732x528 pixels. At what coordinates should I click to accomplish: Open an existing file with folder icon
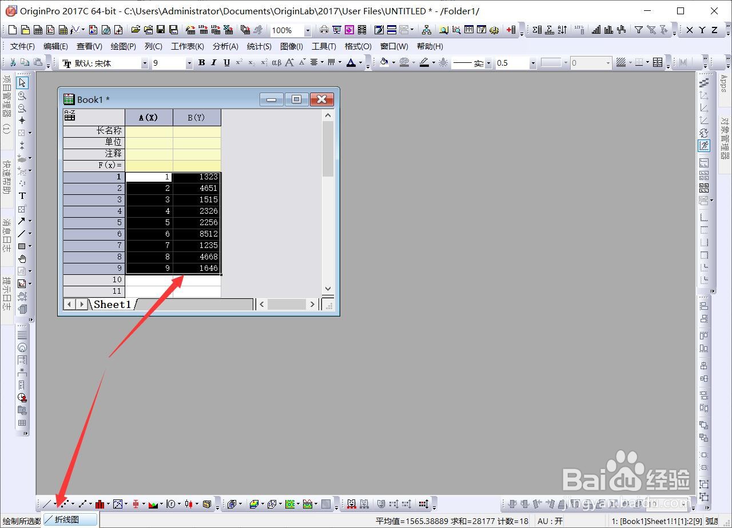136,30
